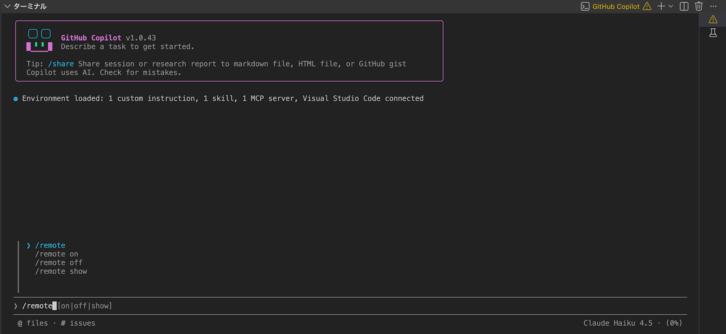Click the terminal icon beside GitHub Copilot
The height and width of the screenshot is (334, 726).
click(585, 7)
